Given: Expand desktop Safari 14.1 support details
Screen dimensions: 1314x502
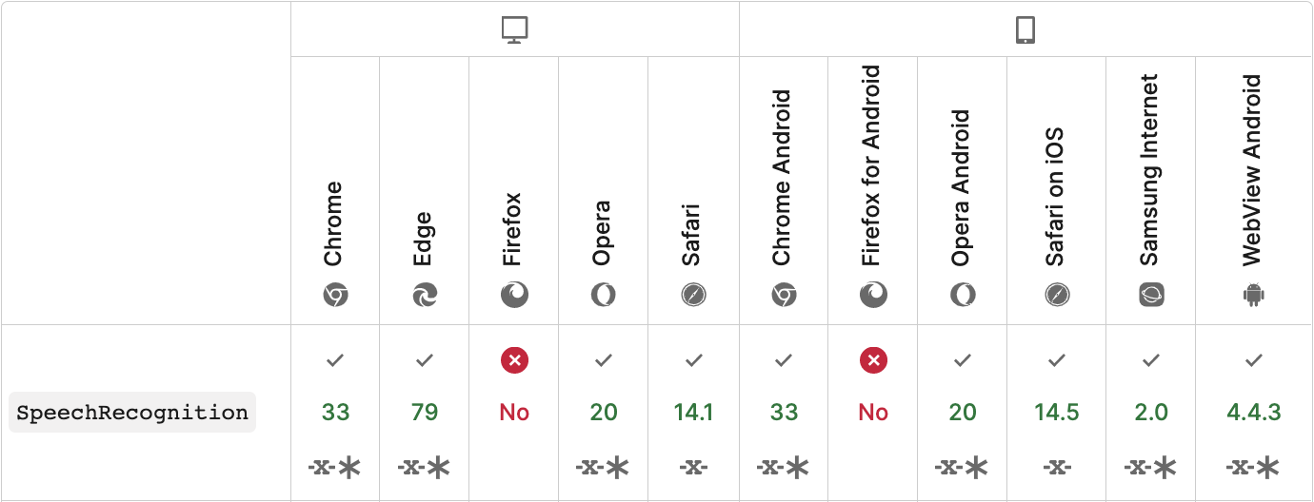Looking at the screenshot, I should pyautogui.click(x=693, y=413).
